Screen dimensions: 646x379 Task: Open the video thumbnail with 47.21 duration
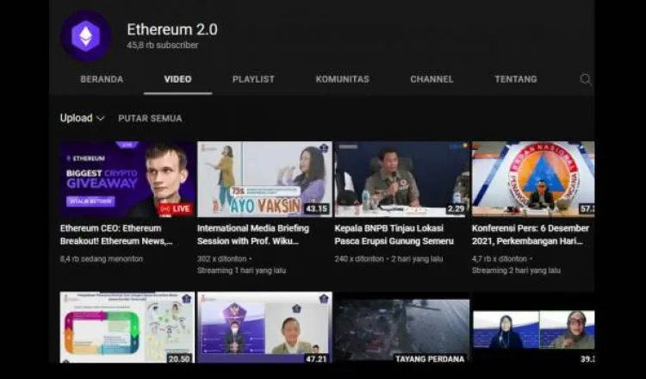click(264, 327)
